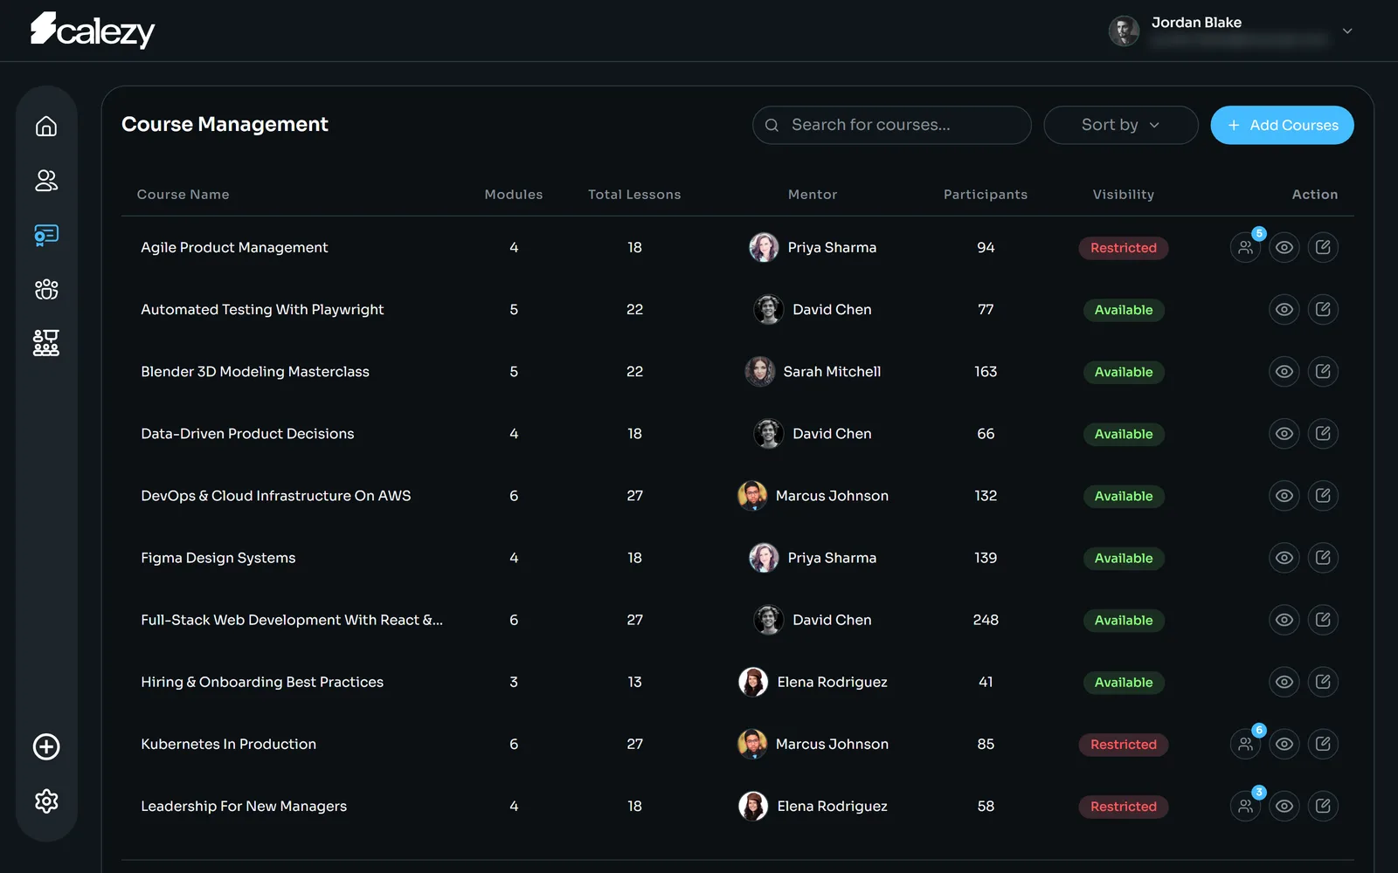Edit the Kubernetes In Production course

[x=1323, y=745]
